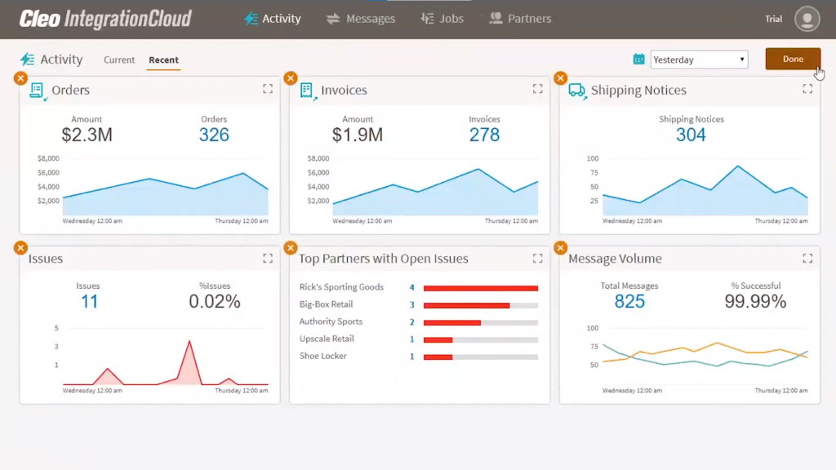Expand the Orders widget to full screen
The width and height of the screenshot is (836, 470).
(267, 89)
